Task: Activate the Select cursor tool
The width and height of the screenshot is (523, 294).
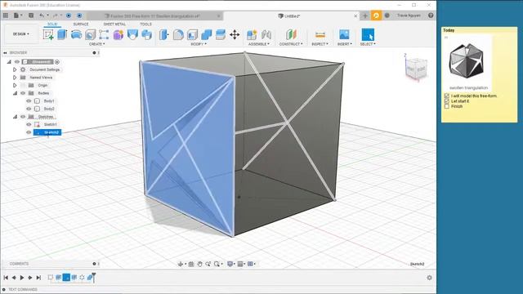Action: (x=368, y=34)
